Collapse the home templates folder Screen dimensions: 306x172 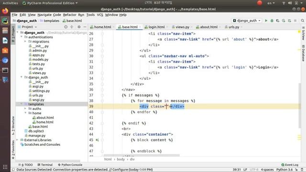(x=25, y=113)
